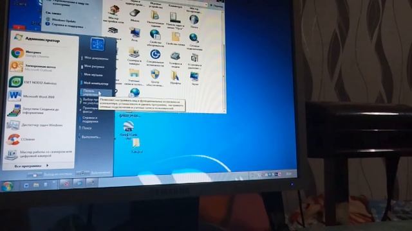Open Мастер настройки сети in Control Panel
Viewport: 412px width, 231px height.
(x=113, y=14)
